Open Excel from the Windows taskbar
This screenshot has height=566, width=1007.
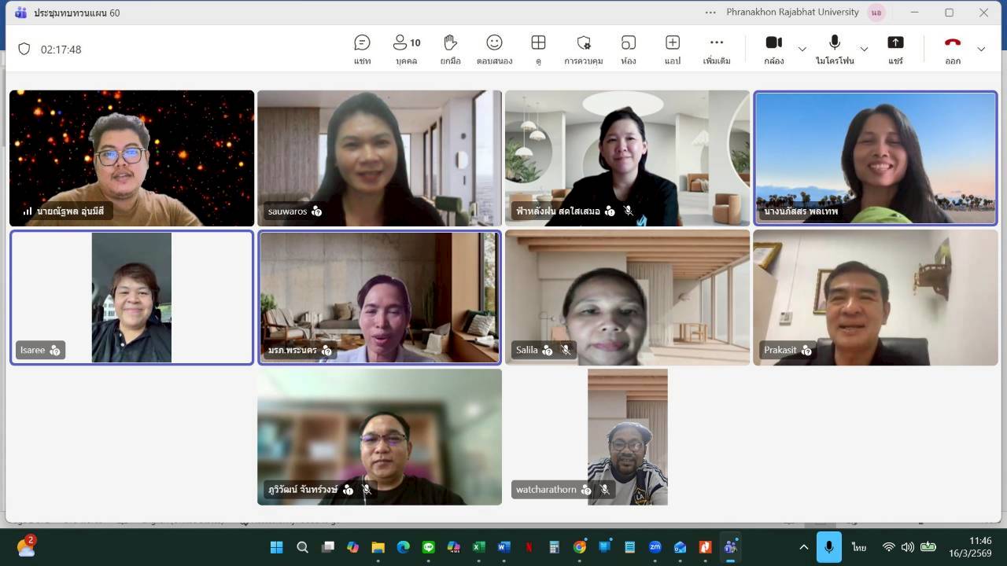click(478, 547)
